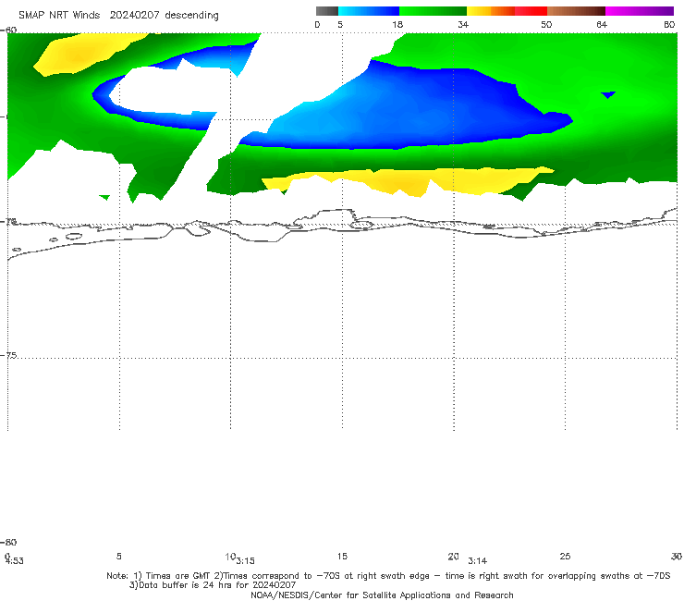The width and height of the screenshot is (684, 601).
Task: Click the swath time '4:53'
Action: (15, 561)
